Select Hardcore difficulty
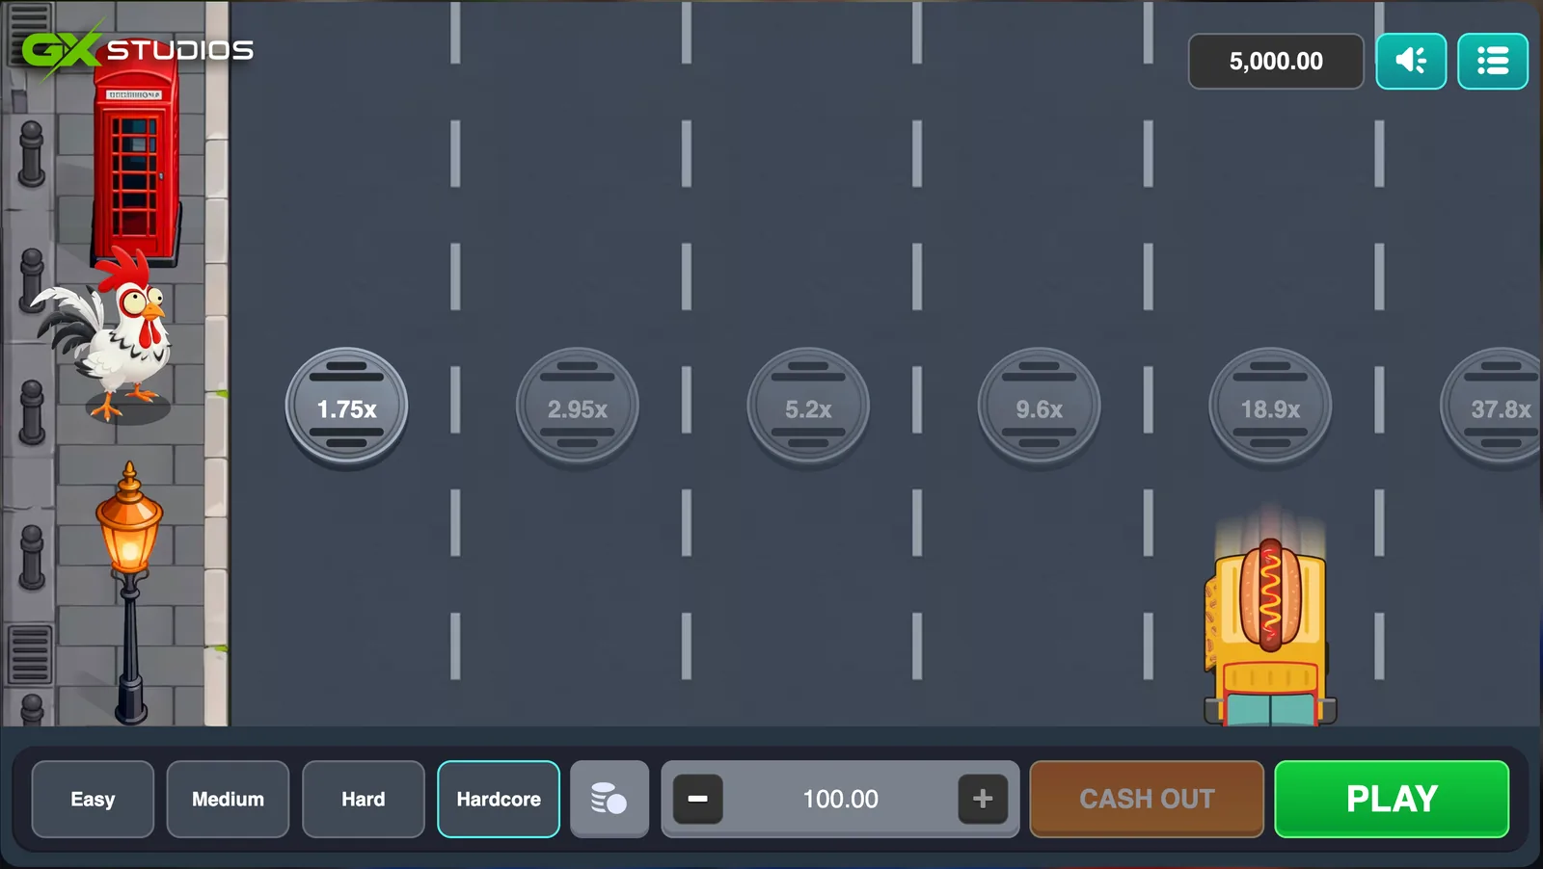The image size is (1543, 869). click(499, 799)
